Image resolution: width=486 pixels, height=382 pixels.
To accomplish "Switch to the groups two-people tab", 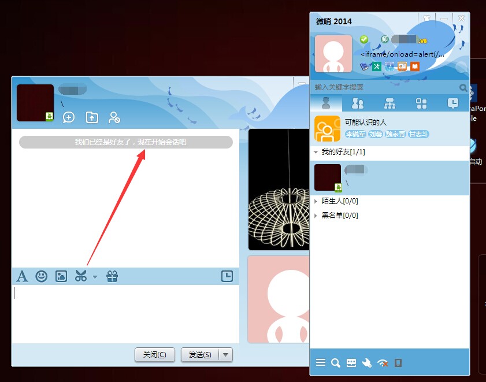I will (358, 103).
